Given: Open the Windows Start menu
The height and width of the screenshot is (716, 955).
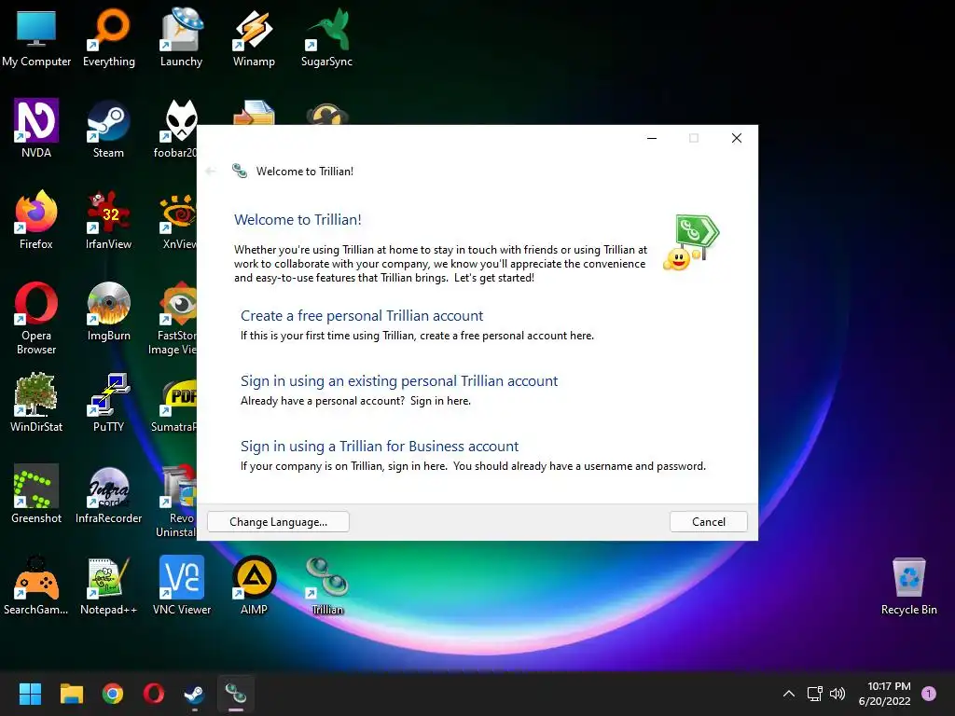Looking at the screenshot, I should tap(30, 694).
